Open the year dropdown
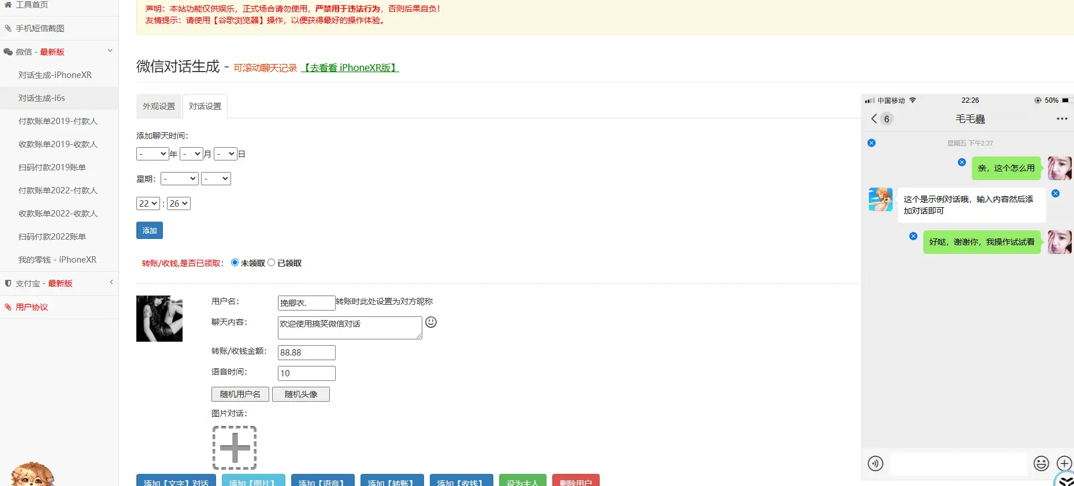The image size is (1074, 486). coord(153,154)
